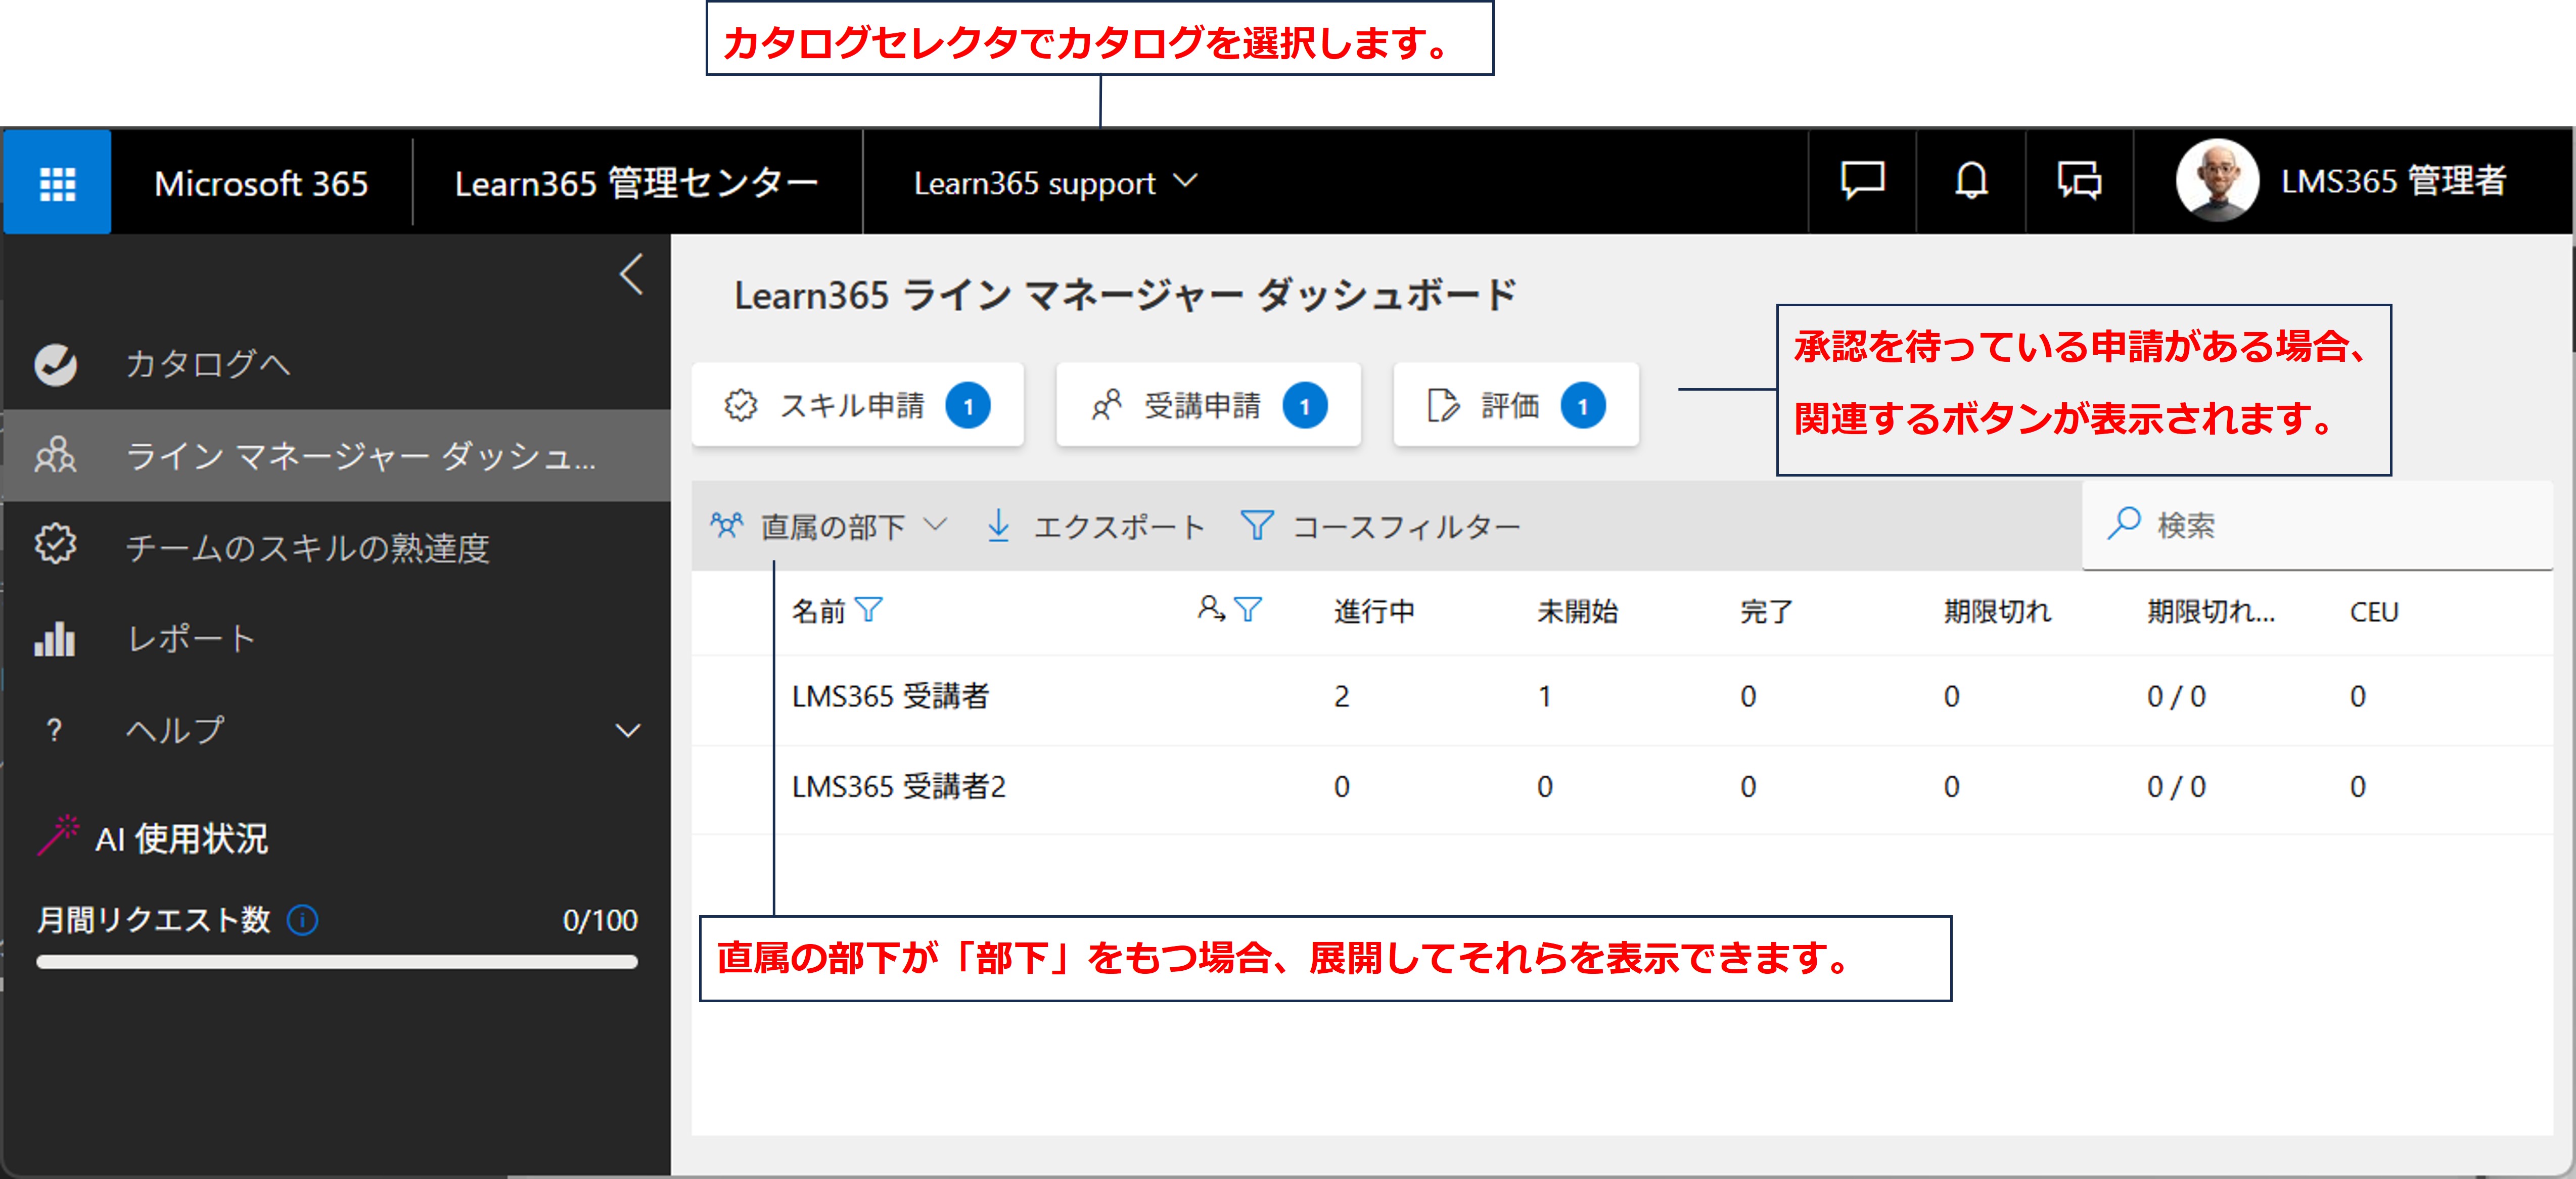Click 進行中 value 2 for LMS365 受講者
The image size is (2576, 1179).
pyautogui.click(x=1342, y=696)
